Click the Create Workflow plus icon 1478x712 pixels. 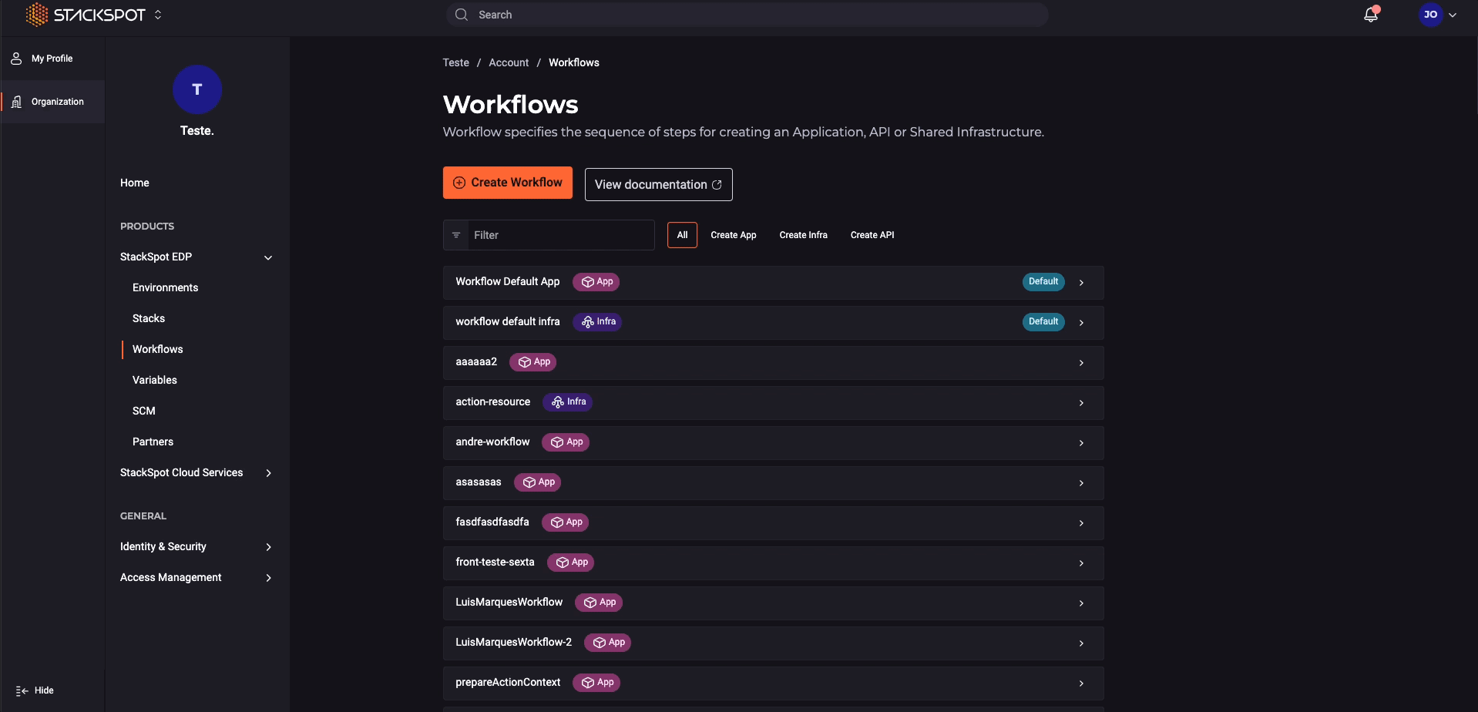click(459, 182)
